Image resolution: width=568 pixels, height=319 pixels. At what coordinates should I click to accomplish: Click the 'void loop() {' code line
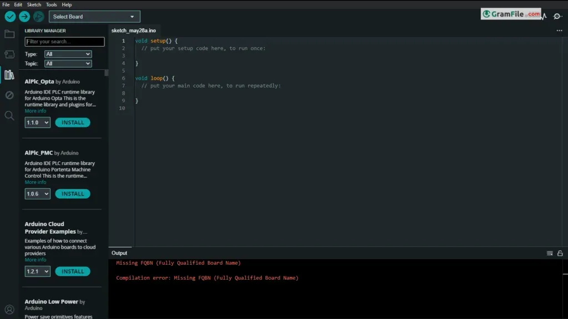click(155, 78)
